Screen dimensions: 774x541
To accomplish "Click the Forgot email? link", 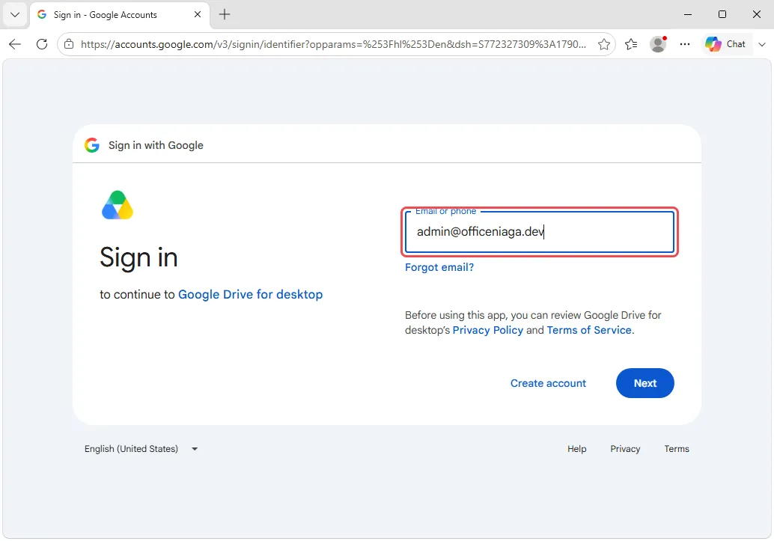I will coord(439,268).
